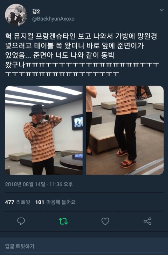
Task: Open the profile avatar picture
Action: pos(16,15)
